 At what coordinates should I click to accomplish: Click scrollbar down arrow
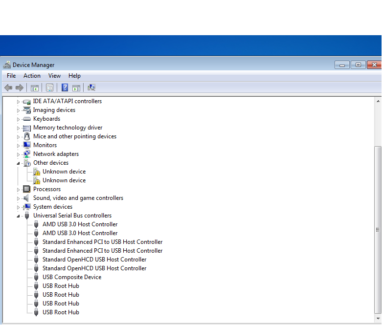coord(378,318)
